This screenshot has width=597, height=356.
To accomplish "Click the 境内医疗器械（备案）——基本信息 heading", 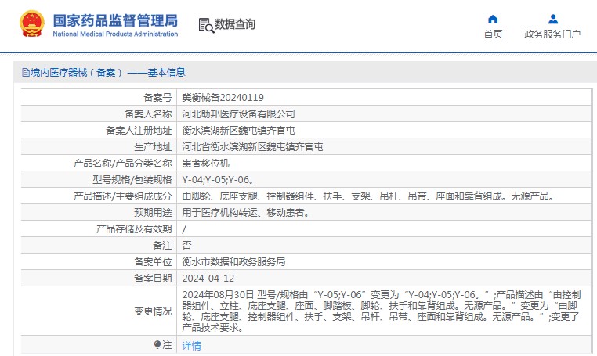I will click(108, 72).
